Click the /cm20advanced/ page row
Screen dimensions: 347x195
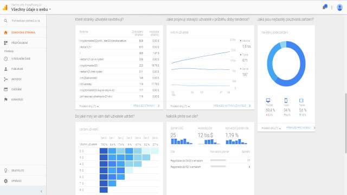pyautogui.click(x=119, y=78)
